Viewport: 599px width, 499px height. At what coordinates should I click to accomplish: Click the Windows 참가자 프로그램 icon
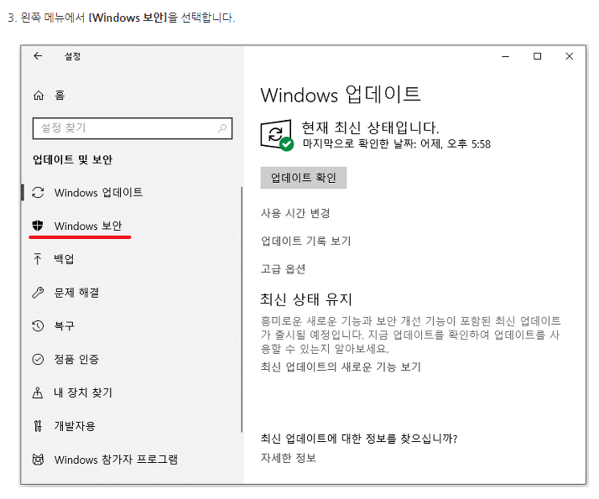click(38, 460)
